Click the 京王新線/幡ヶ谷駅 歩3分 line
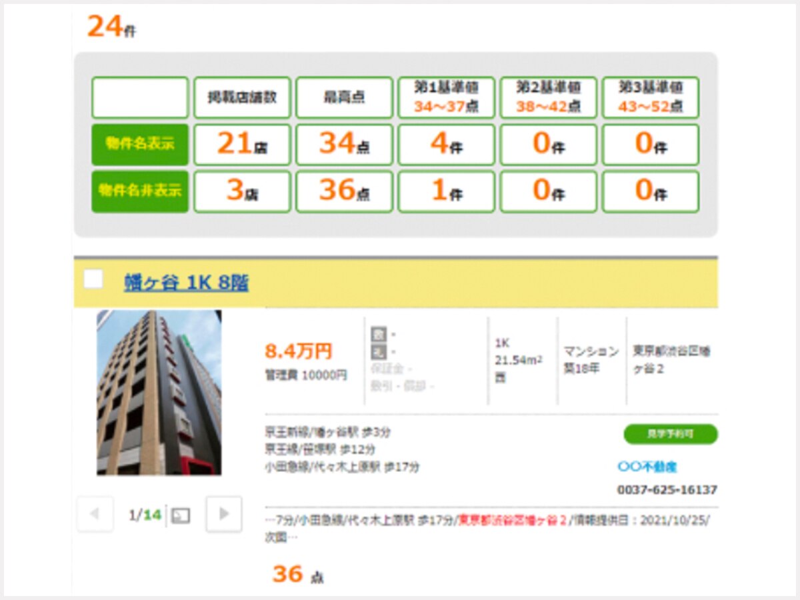The height and width of the screenshot is (600, 800). [x=328, y=432]
